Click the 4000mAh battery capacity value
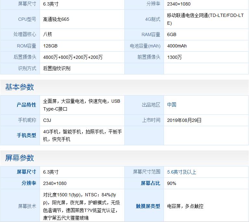The width and height of the screenshot is (249, 222). [177, 46]
